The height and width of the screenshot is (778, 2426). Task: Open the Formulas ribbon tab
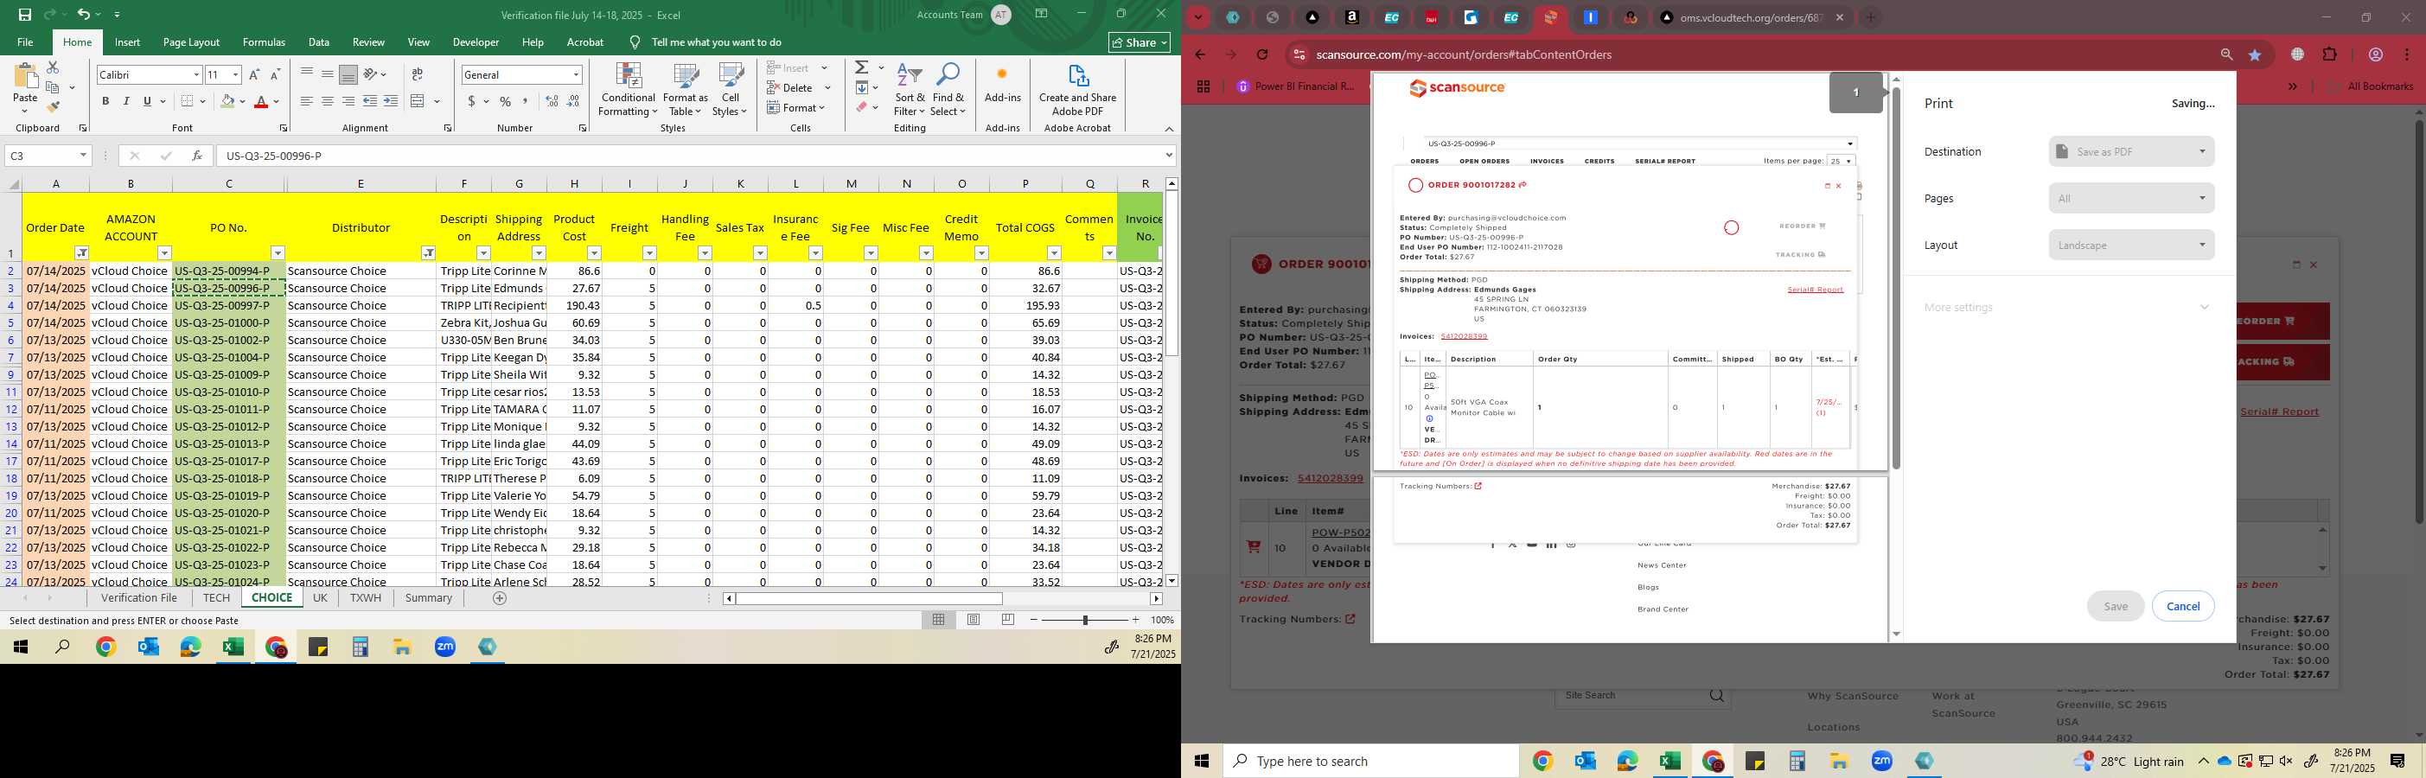point(264,42)
